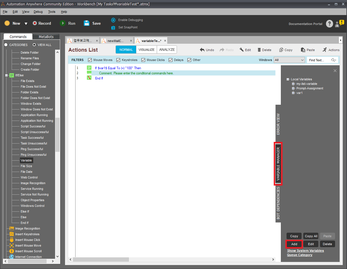The height and width of the screenshot is (269, 347).
Task: Click the Actions running man icon
Action: 325,50
